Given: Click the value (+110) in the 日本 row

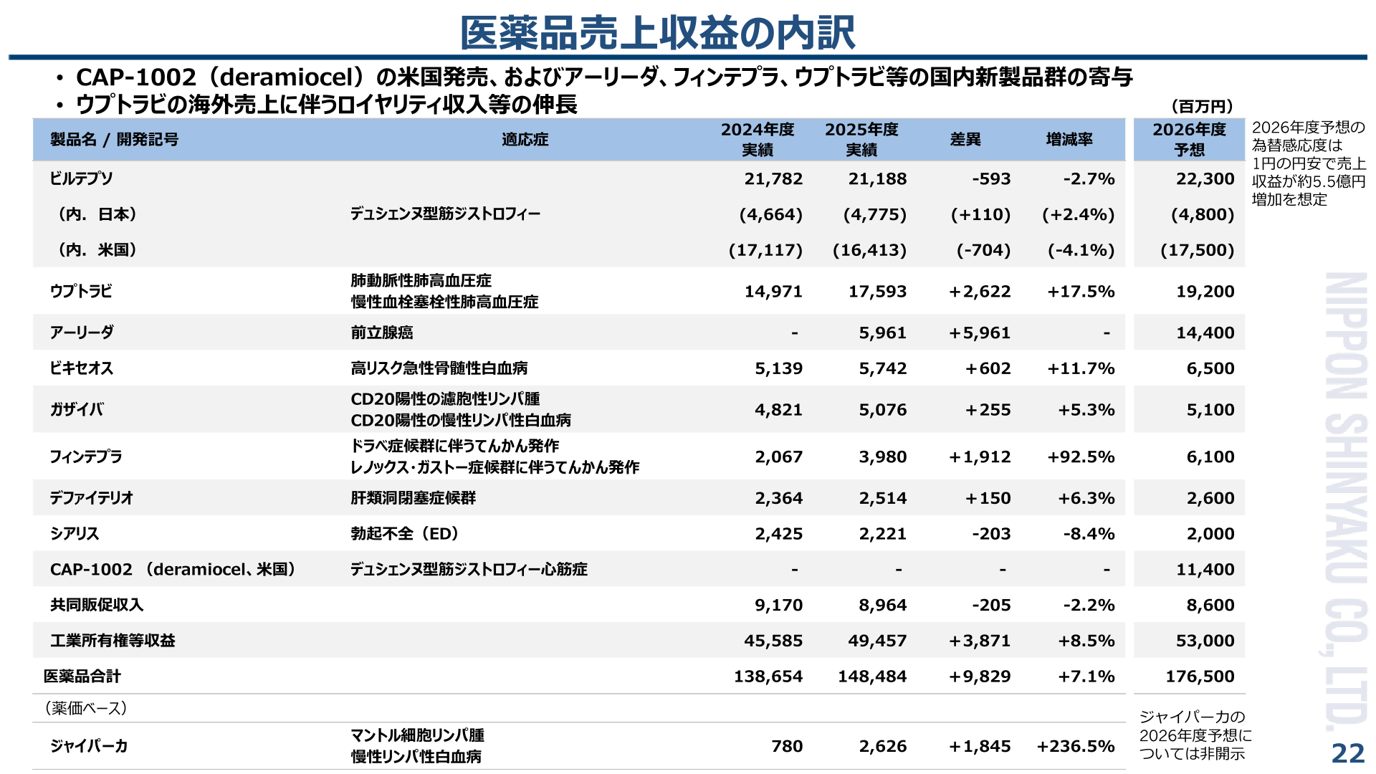Looking at the screenshot, I should point(980,215).
